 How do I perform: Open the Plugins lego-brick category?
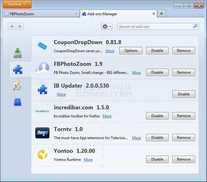[18, 102]
